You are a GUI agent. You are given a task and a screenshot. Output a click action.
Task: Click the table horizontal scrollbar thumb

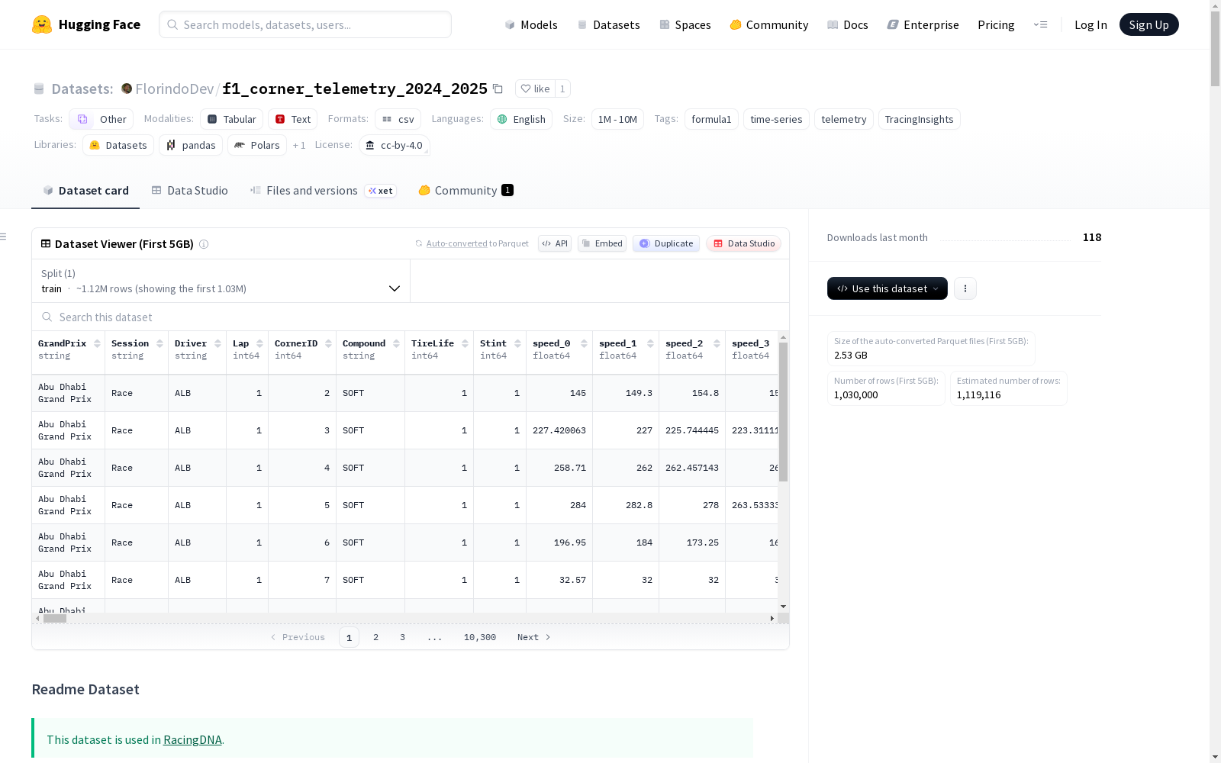pyautogui.click(x=55, y=619)
